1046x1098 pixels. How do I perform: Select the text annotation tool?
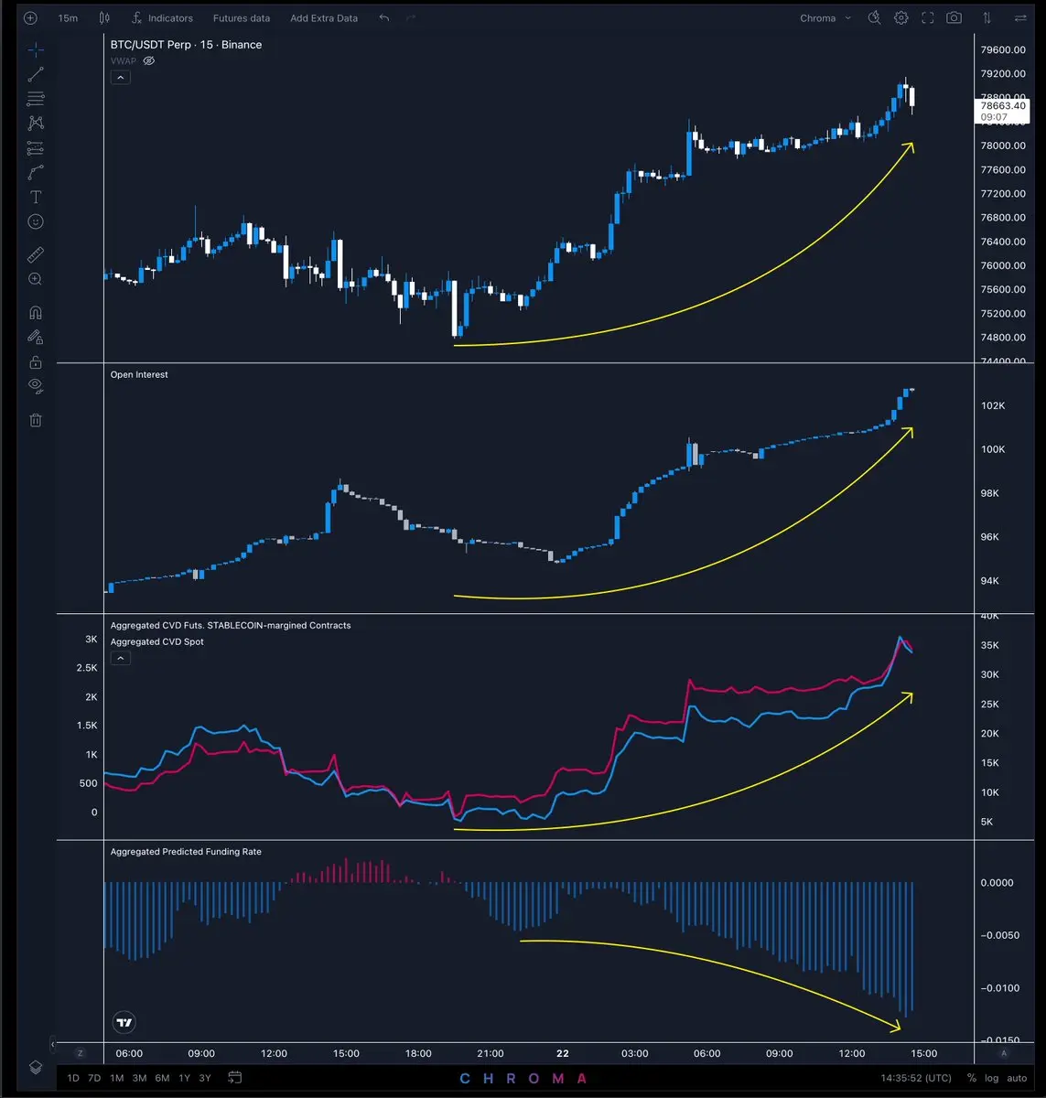(x=36, y=197)
